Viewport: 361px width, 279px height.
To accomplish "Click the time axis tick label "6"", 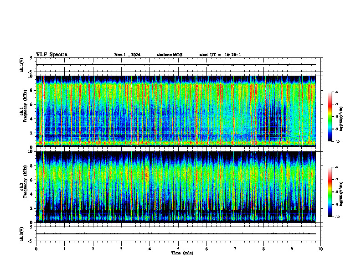I will click(207, 249).
